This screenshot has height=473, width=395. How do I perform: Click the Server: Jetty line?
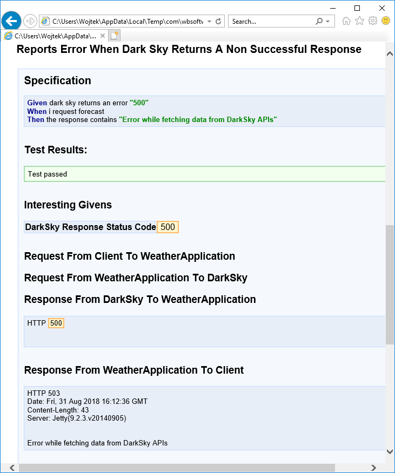pyautogui.click(x=77, y=418)
